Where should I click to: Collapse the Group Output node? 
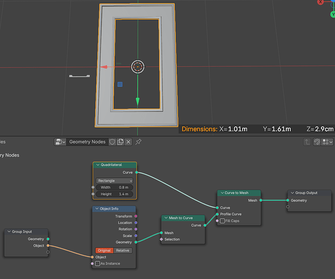[293, 193]
